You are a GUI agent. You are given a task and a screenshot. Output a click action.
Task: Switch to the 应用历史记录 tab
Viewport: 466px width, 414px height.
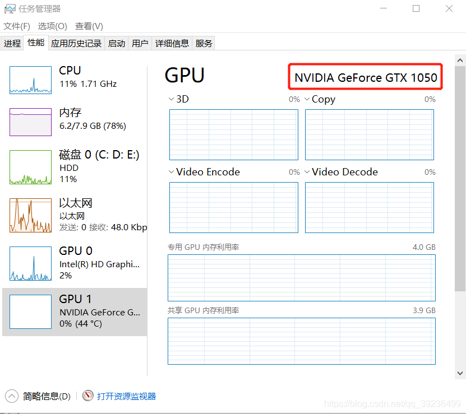pyautogui.click(x=76, y=43)
